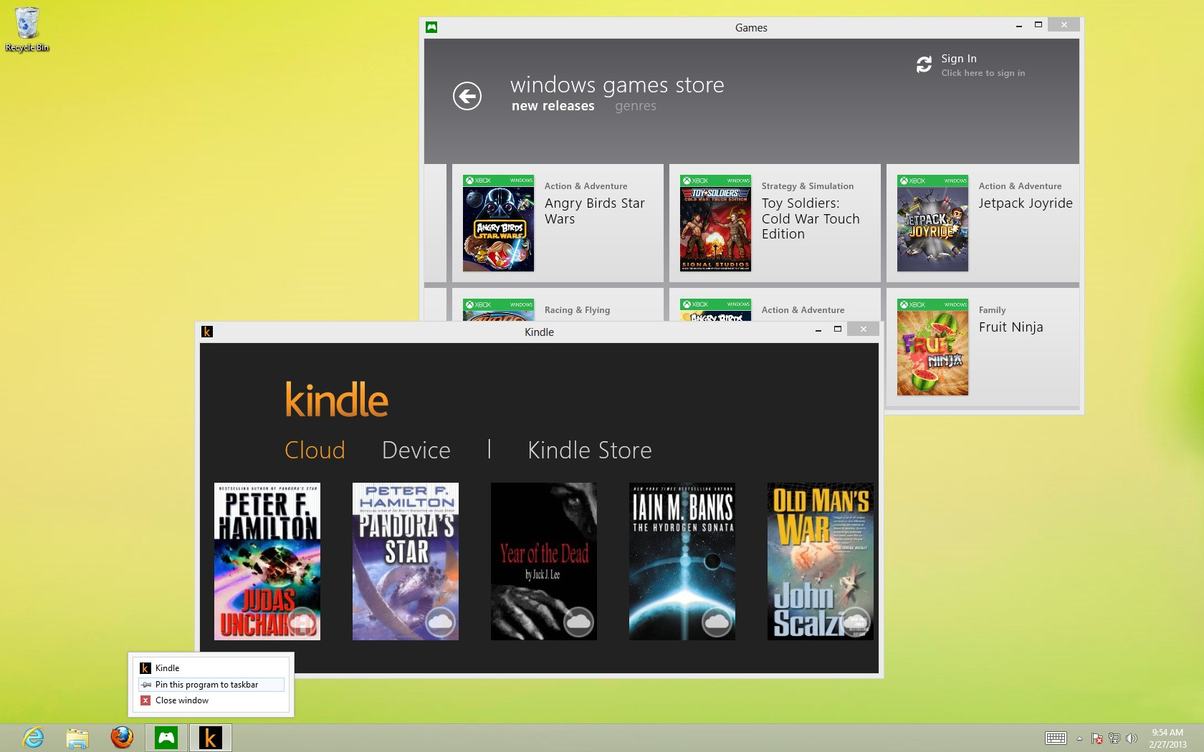Select Kindle entry in jump list

click(211, 667)
